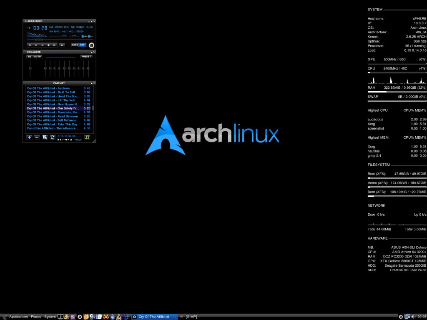The image size is (427, 320).
Task: Click the equalizer preamp slider
Action: click(30, 69)
